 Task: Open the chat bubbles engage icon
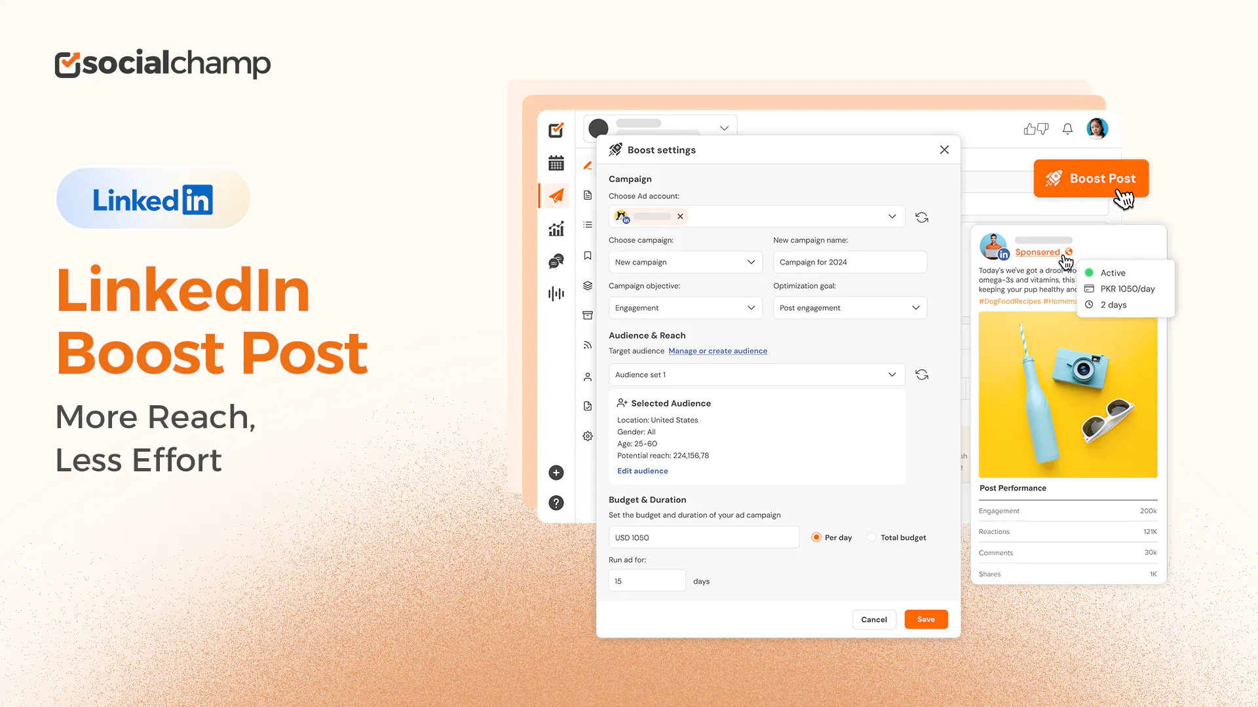(x=556, y=261)
